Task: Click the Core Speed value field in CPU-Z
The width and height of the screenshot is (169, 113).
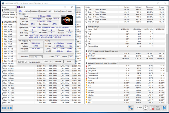Action: pyautogui.click(x=36, y=43)
